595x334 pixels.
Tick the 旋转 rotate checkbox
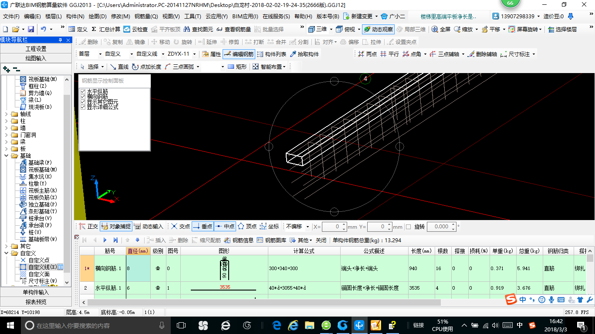[x=408, y=227]
